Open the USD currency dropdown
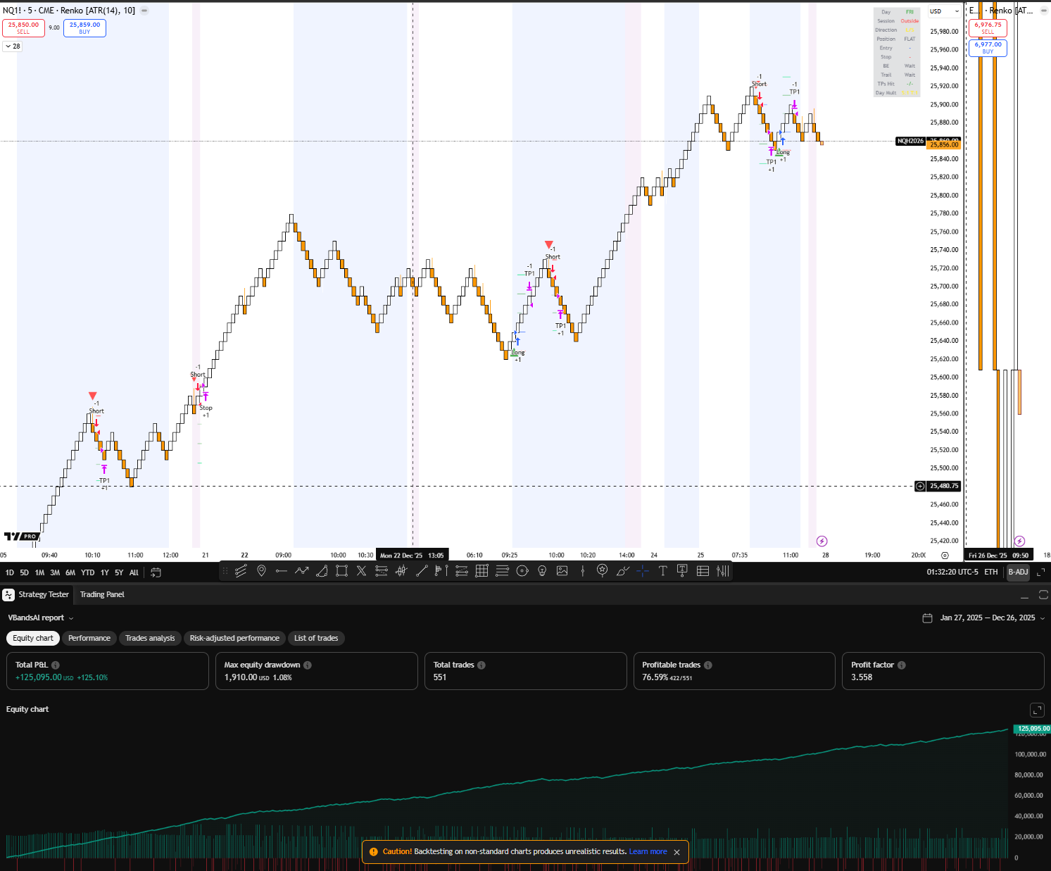The image size is (1051, 871). click(943, 11)
